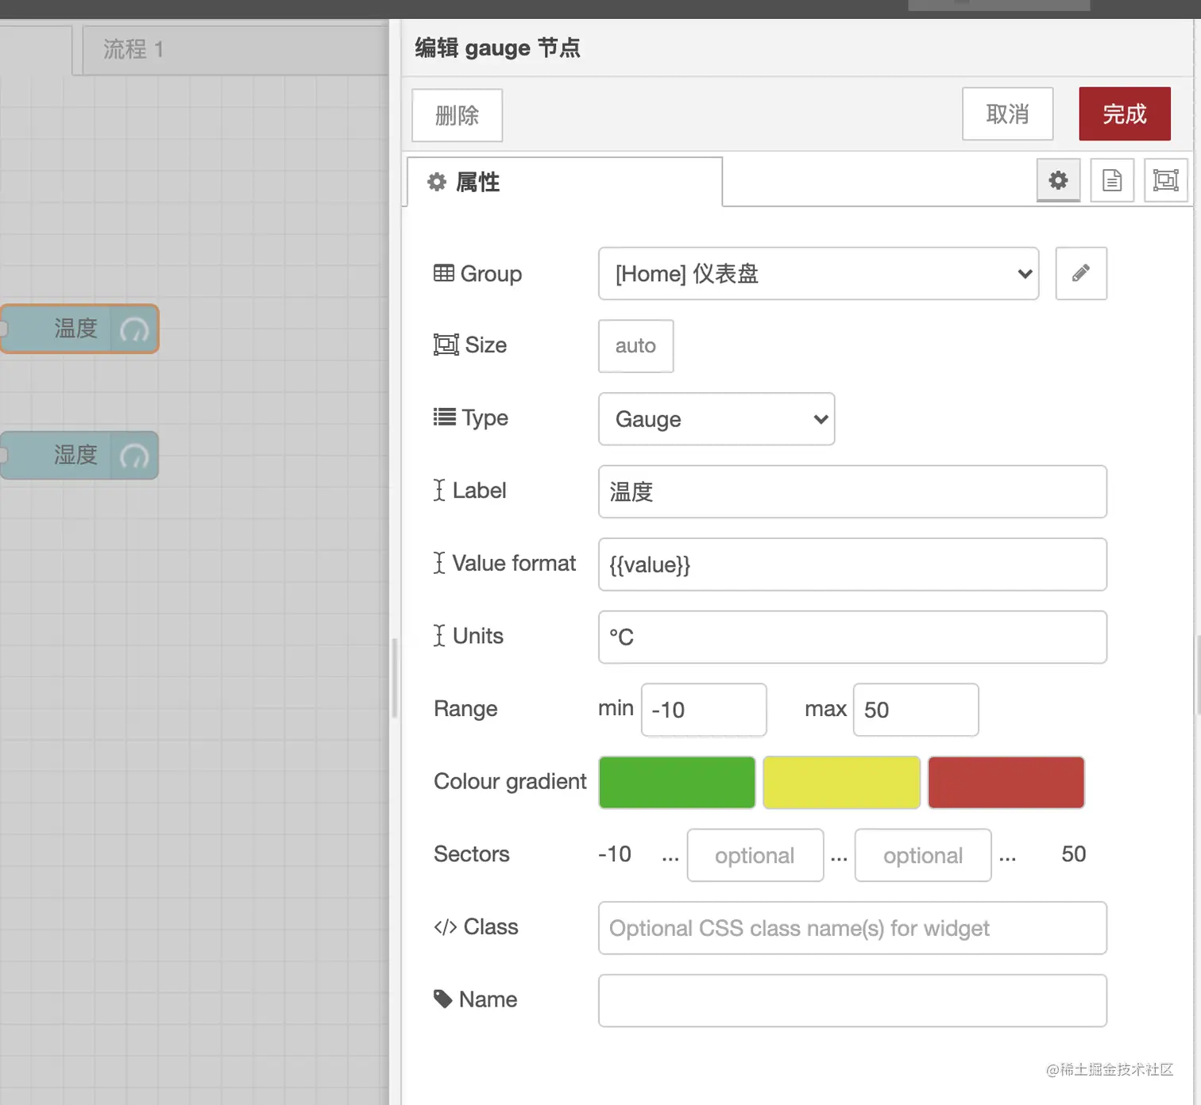
Task: Open the node appearance icon
Action: point(1165,180)
